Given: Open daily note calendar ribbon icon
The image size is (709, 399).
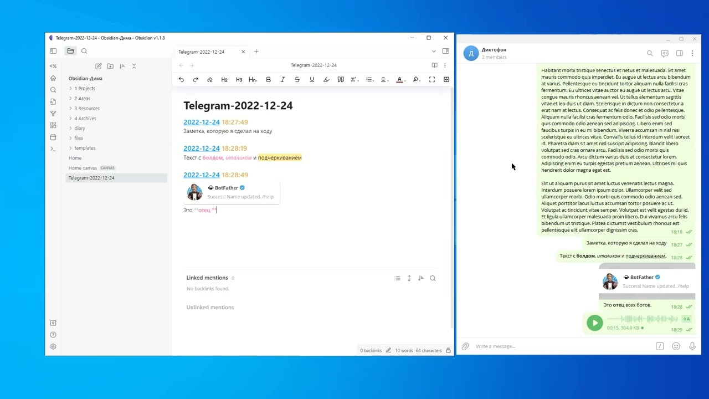Looking at the screenshot, I should (x=53, y=137).
